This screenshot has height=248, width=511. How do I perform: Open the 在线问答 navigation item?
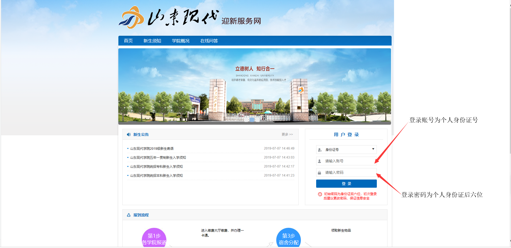pyautogui.click(x=209, y=41)
